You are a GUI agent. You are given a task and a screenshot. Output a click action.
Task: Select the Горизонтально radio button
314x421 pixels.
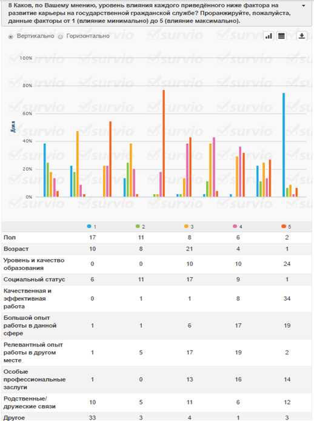(x=61, y=37)
